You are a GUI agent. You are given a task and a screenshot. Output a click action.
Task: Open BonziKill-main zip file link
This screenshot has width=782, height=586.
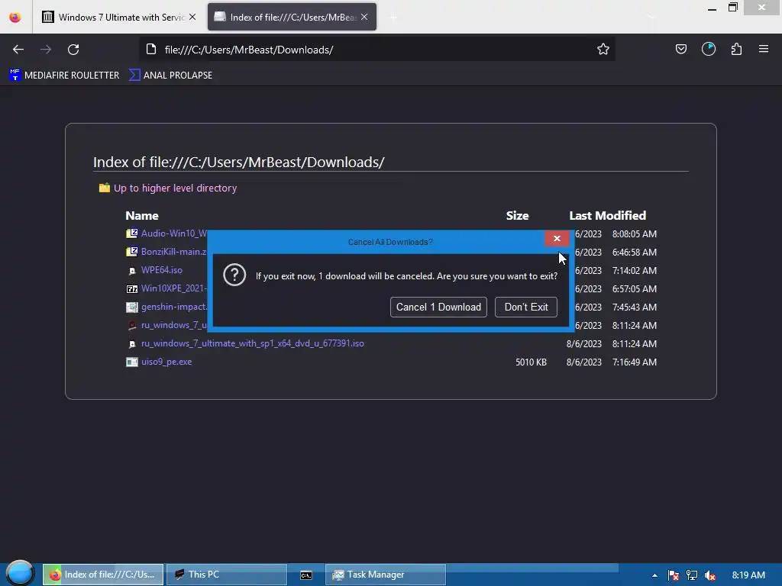click(173, 252)
